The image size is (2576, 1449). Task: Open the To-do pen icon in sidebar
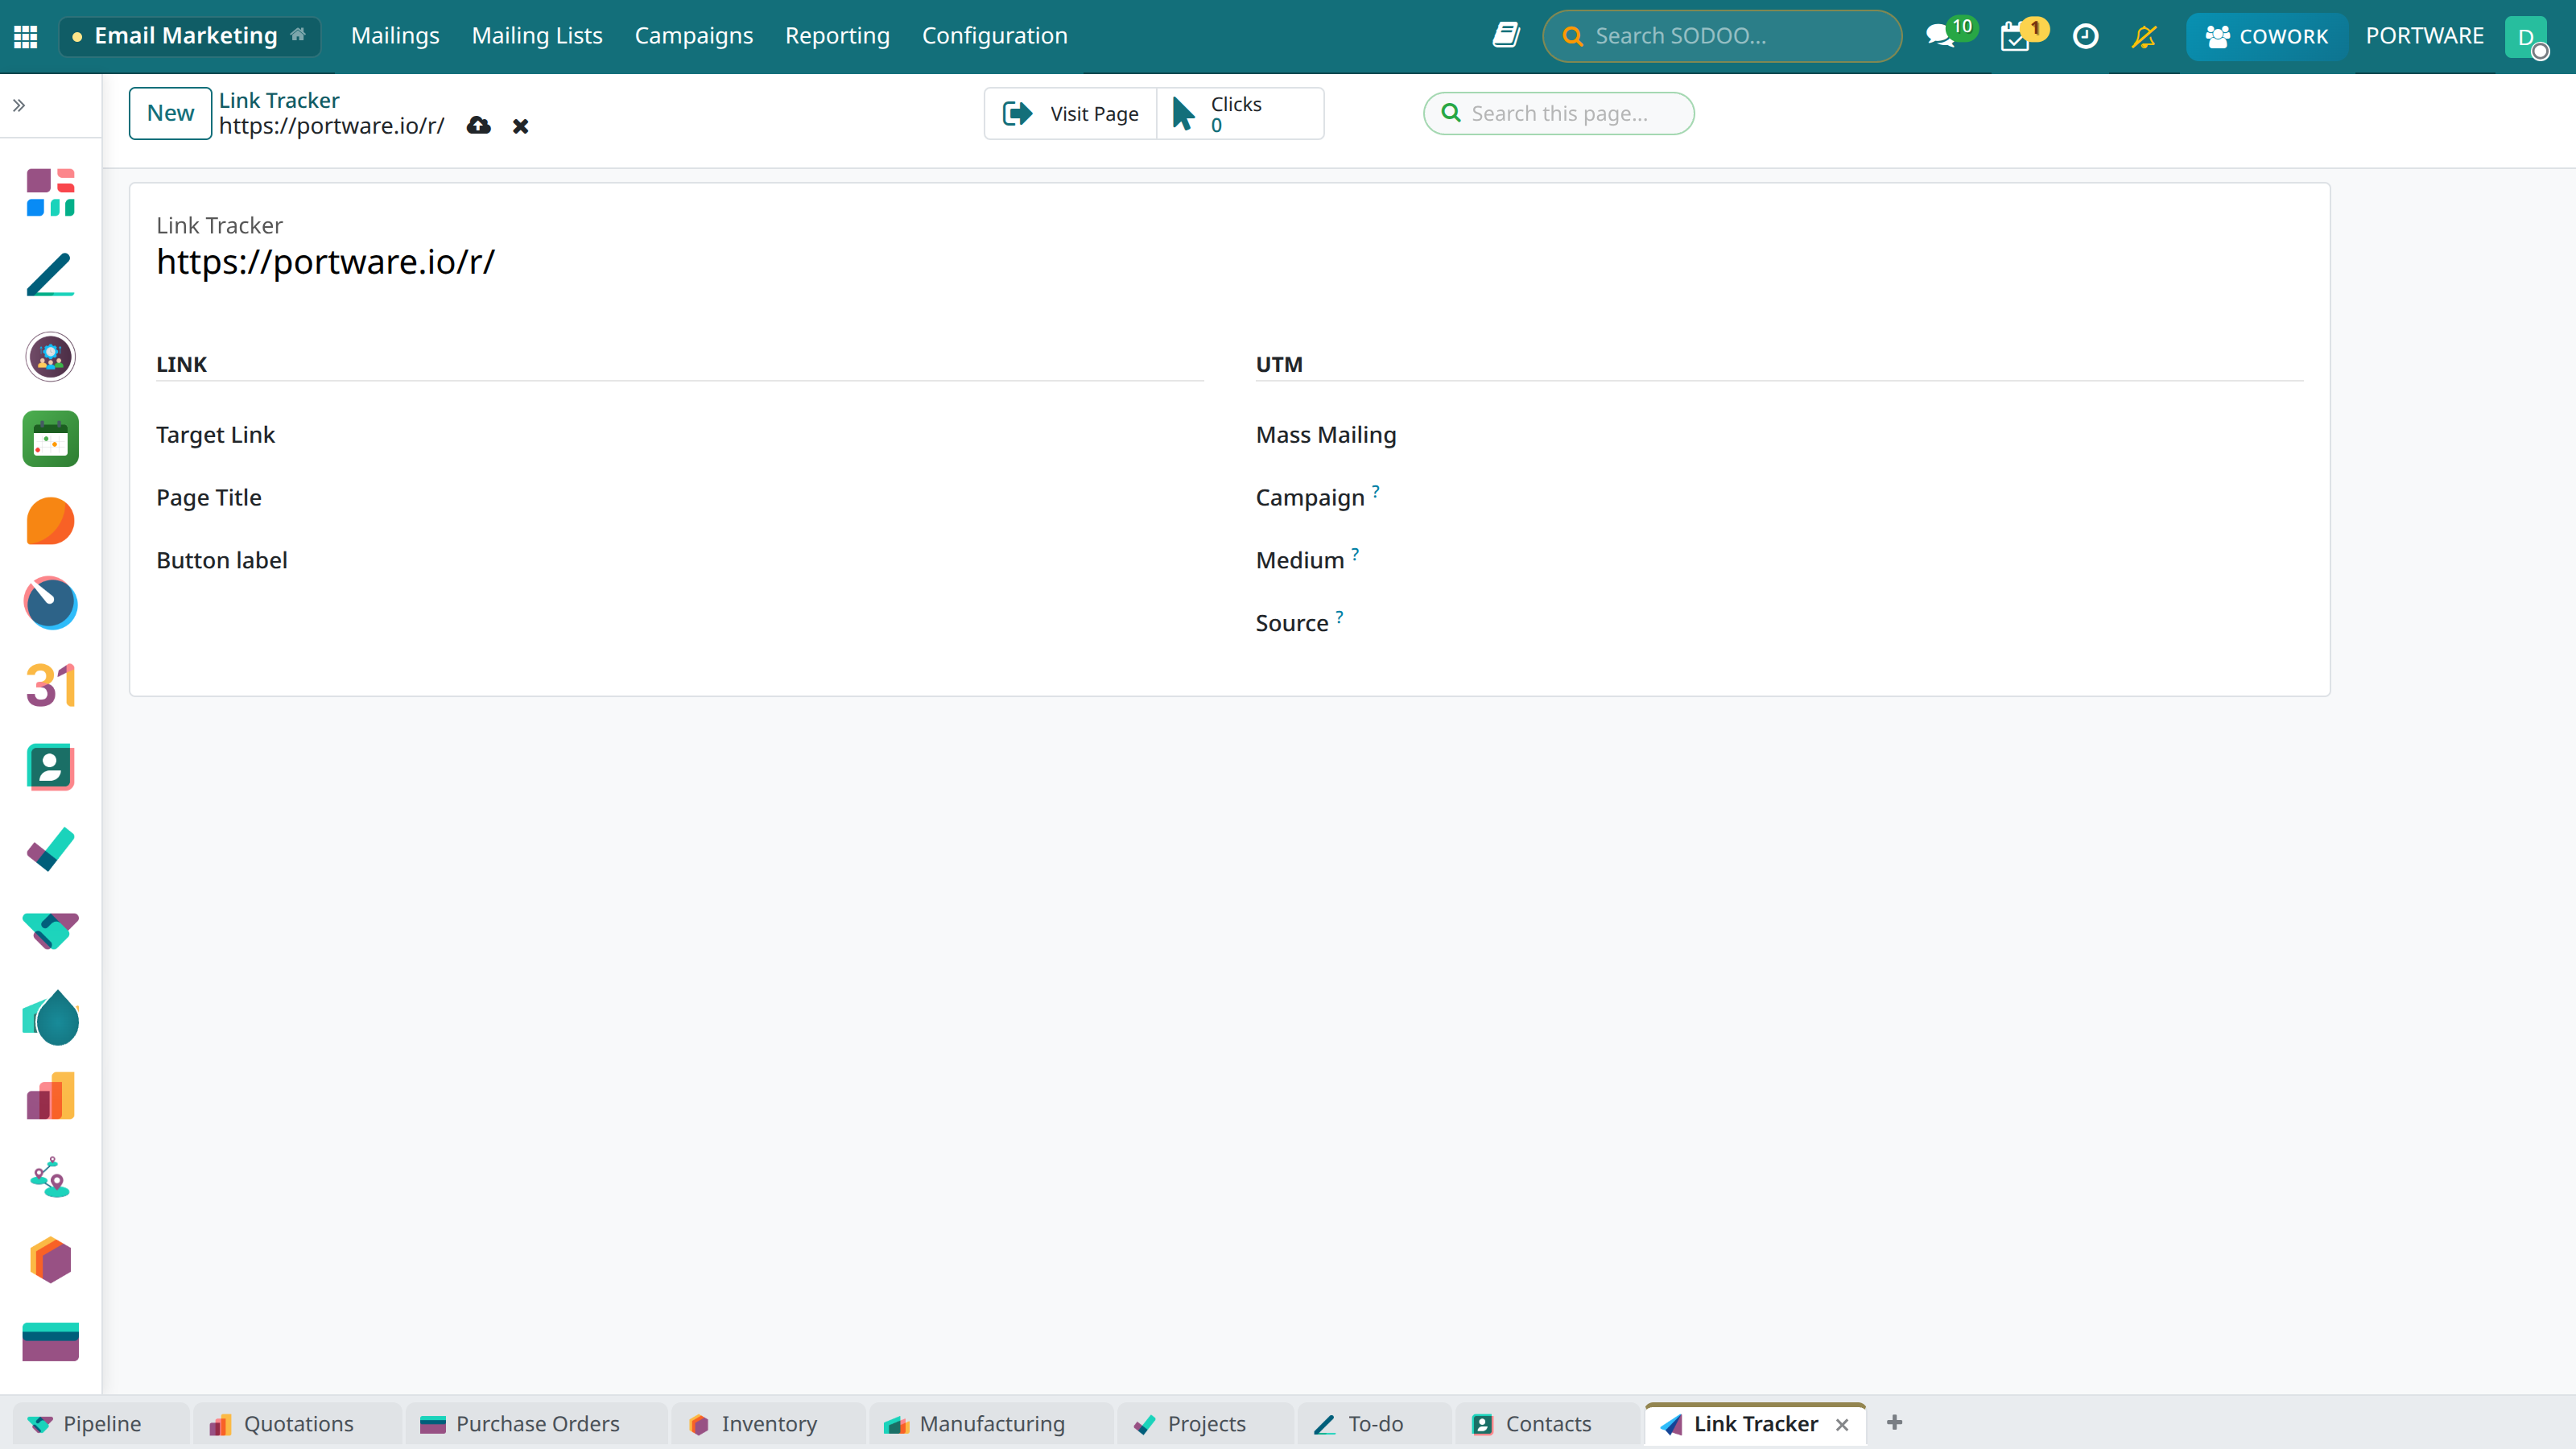[x=50, y=275]
